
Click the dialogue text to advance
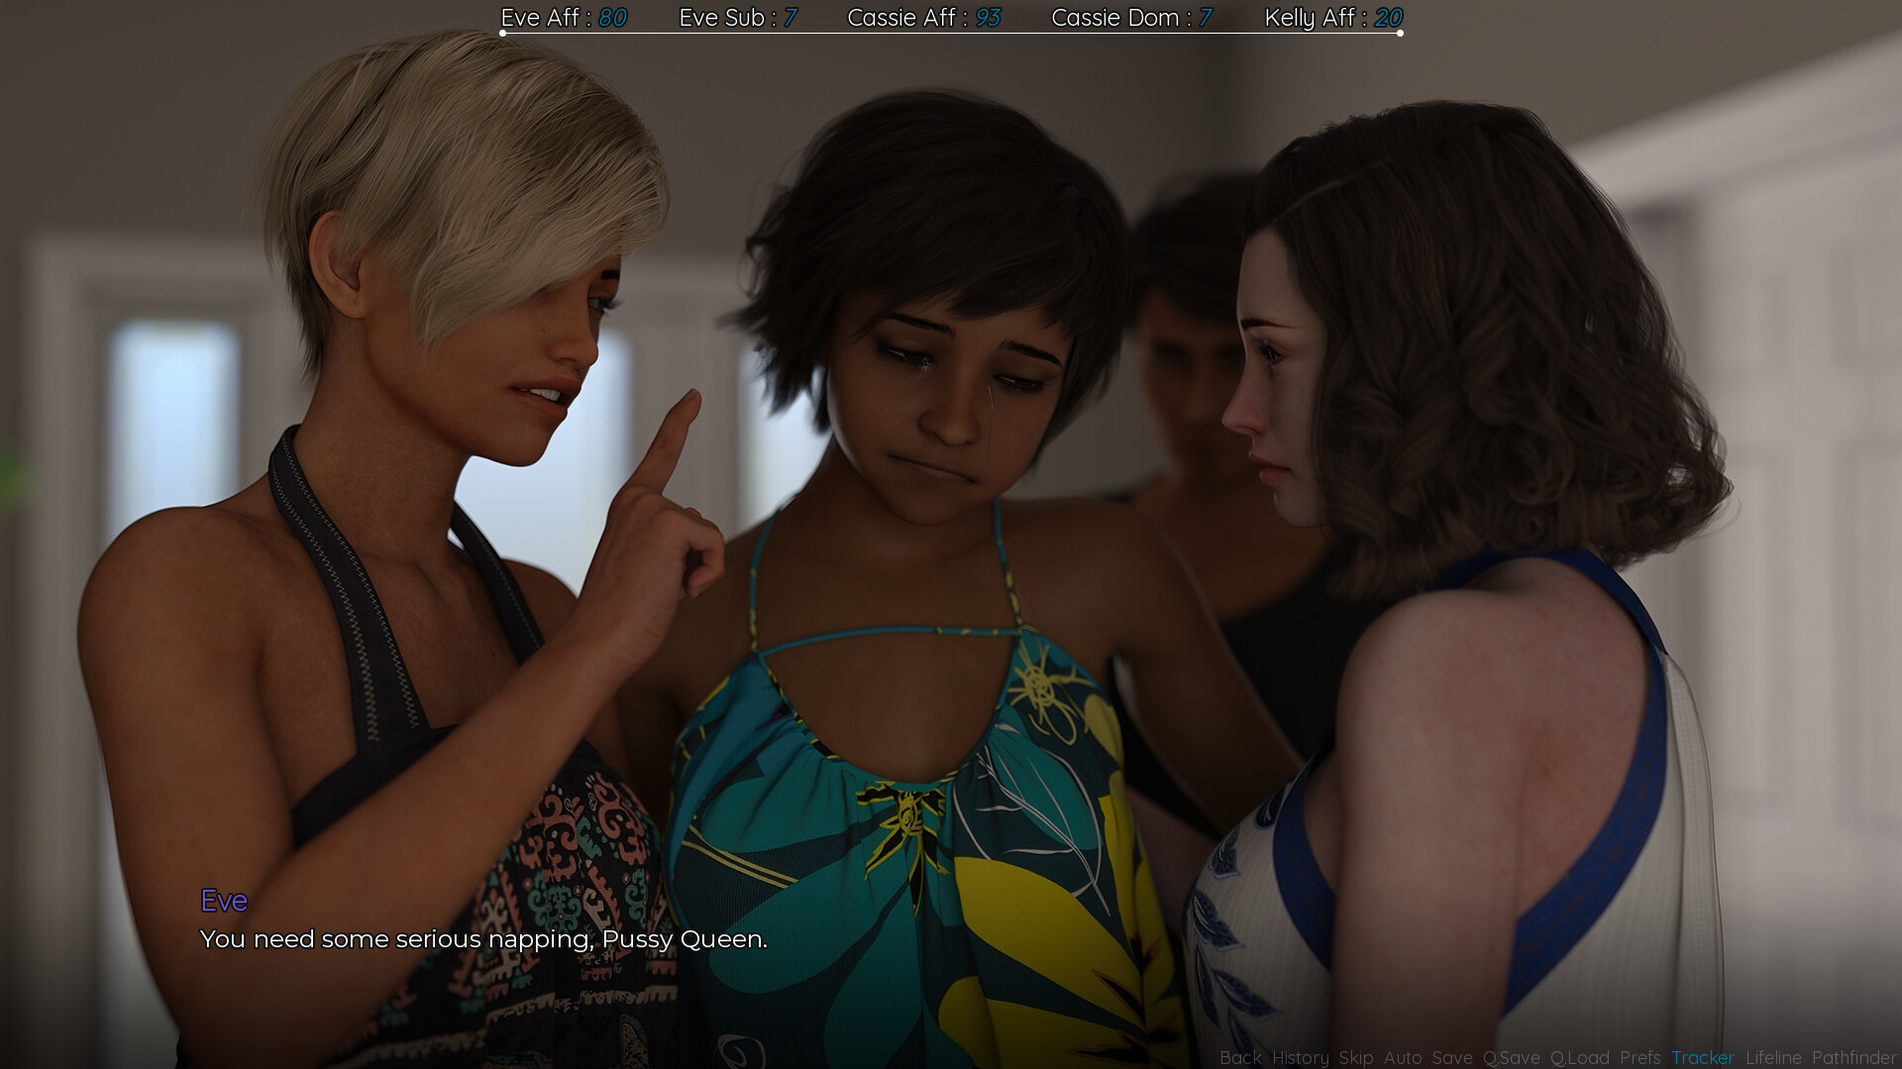(x=482, y=940)
